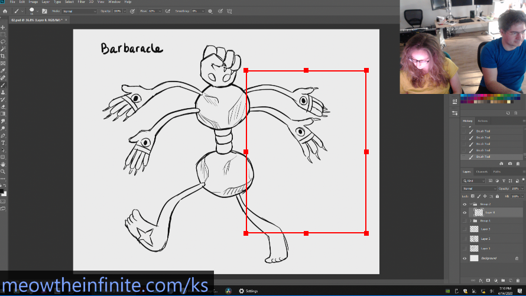Open the Smoothing slider arrow
Viewport: 526px width, 296px height.
203,11
